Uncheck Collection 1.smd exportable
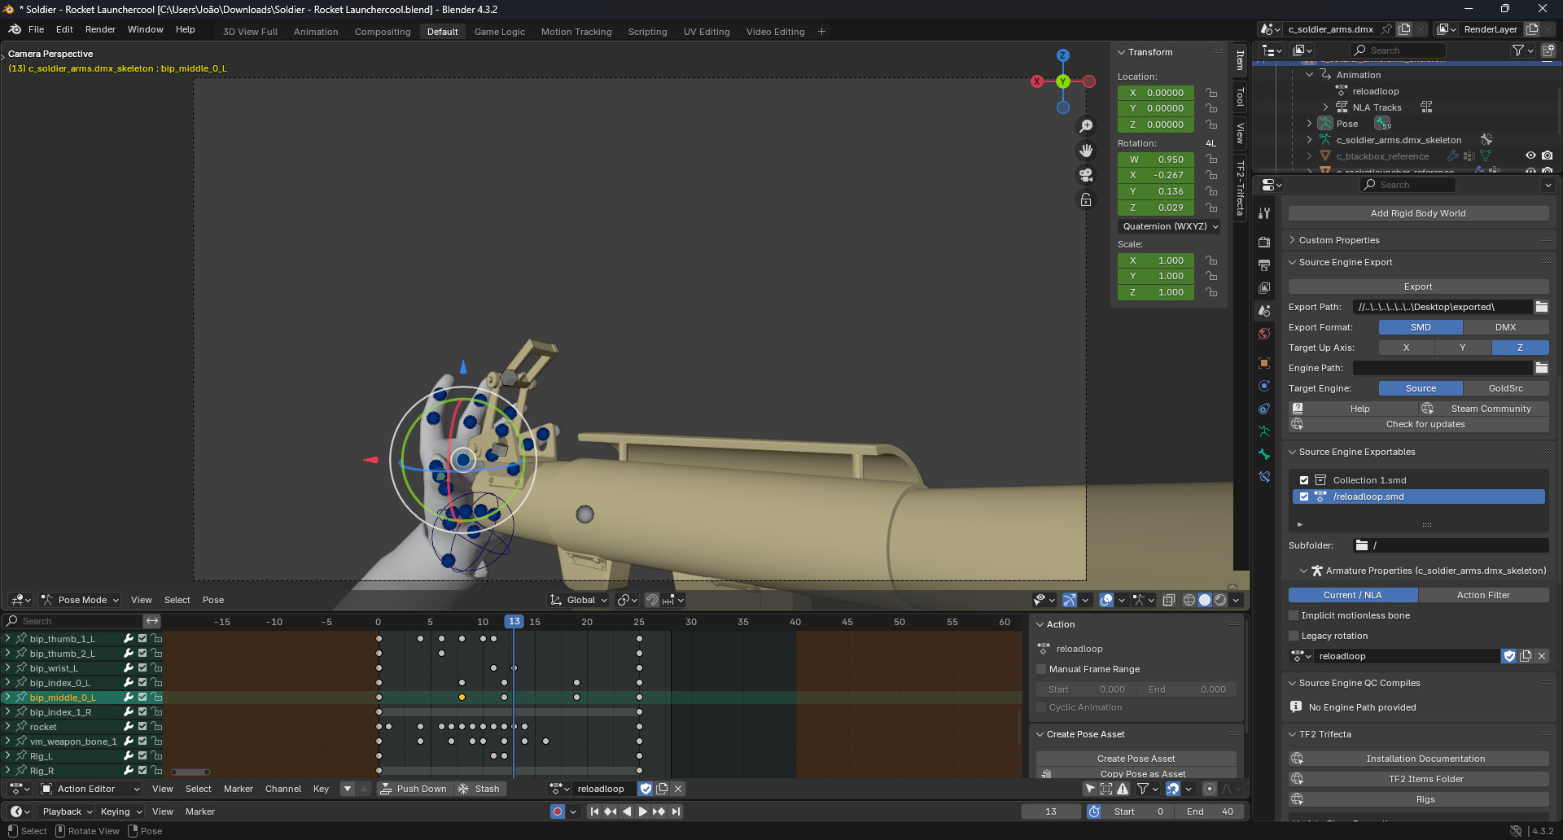The width and height of the screenshot is (1563, 840). click(1305, 480)
